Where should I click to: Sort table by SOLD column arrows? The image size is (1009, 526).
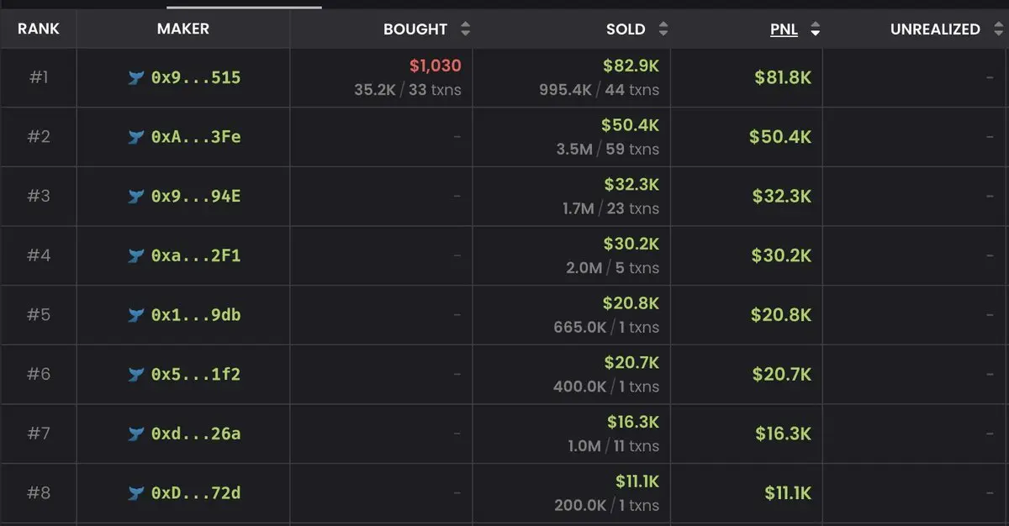click(x=663, y=29)
